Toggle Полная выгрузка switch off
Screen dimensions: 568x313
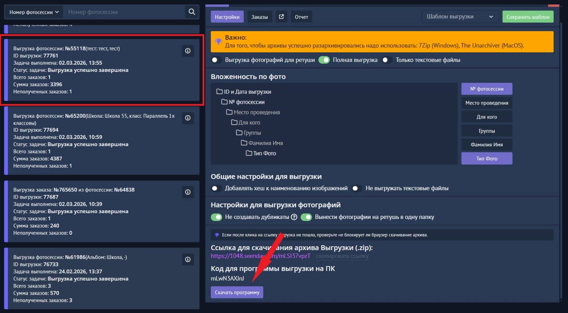(x=324, y=60)
